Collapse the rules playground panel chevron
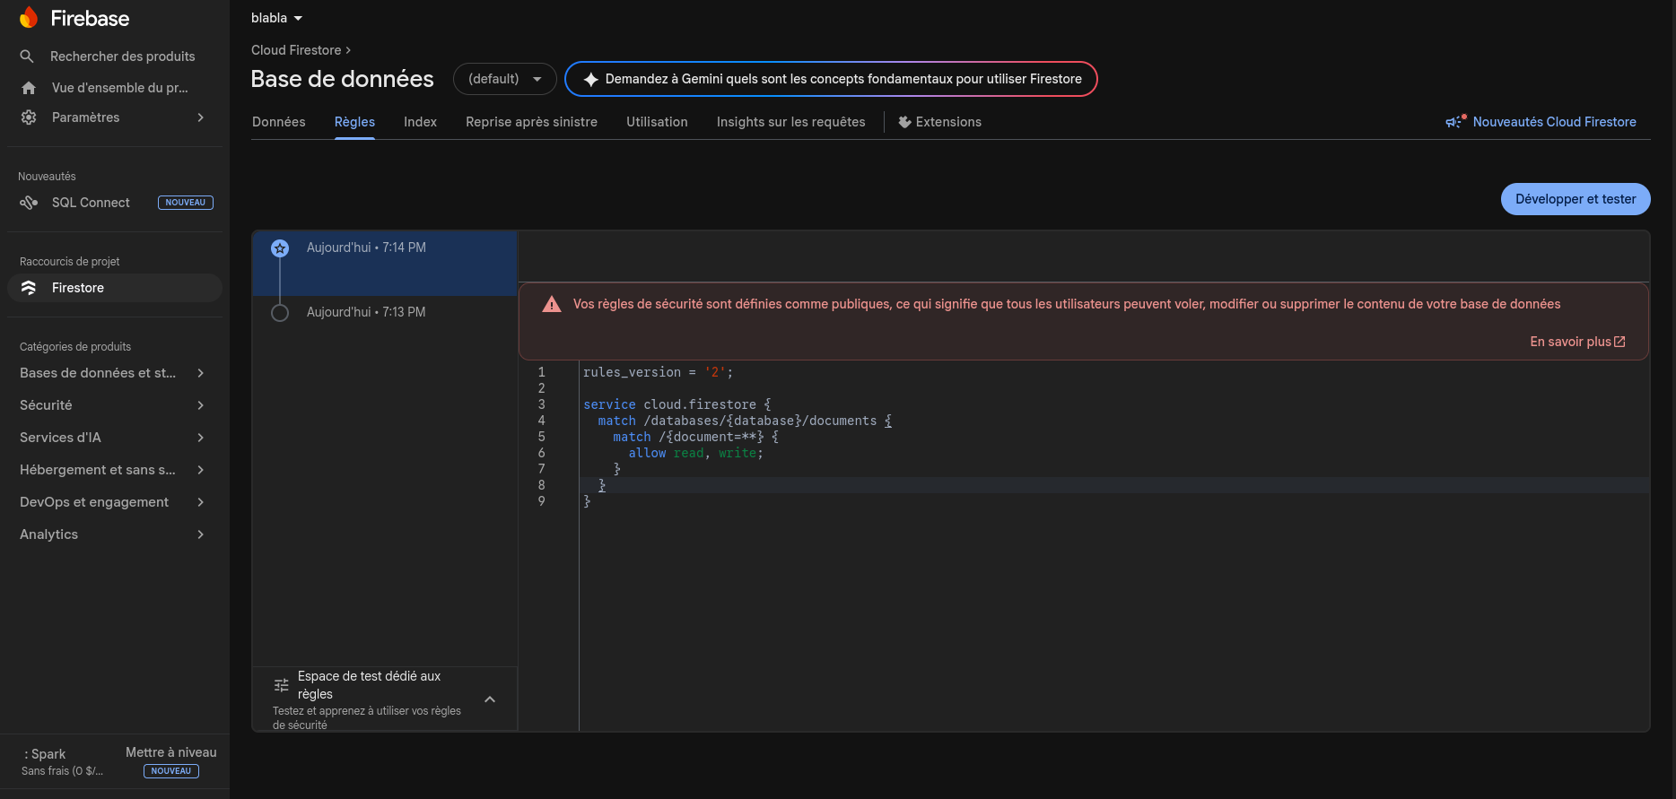 [x=490, y=699]
